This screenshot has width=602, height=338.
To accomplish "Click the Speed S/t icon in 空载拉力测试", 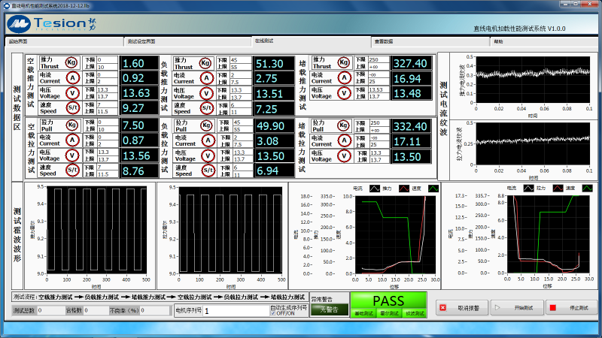I will (71, 171).
